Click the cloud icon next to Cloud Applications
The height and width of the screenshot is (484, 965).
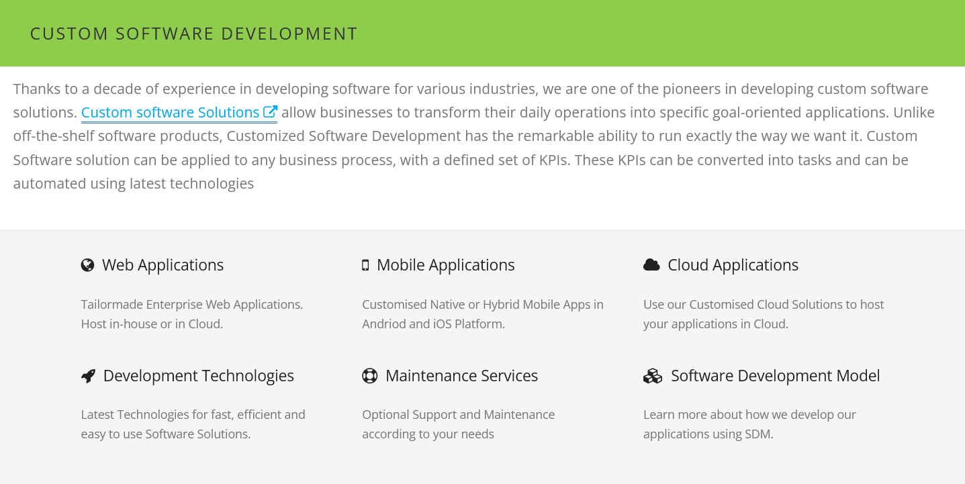pos(651,264)
